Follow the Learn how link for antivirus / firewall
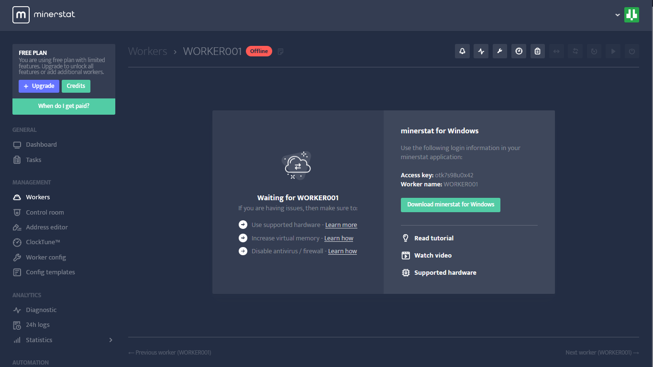The height and width of the screenshot is (367, 653). pos(343,251)
